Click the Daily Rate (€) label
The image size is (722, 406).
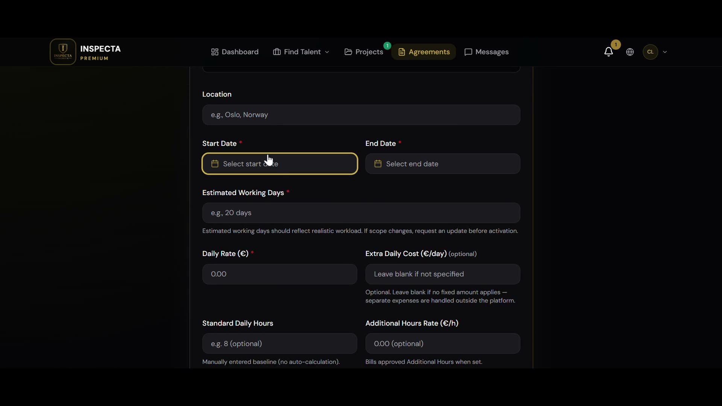point(225,254)
